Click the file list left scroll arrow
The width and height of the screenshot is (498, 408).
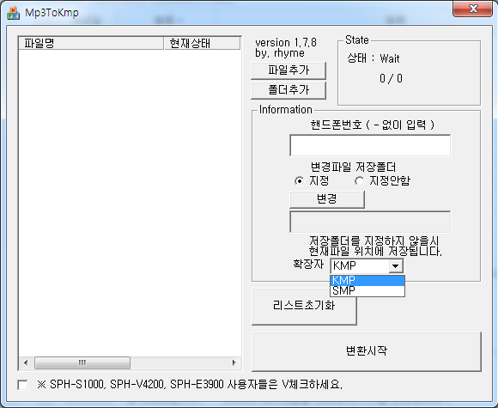pos(26,362)
